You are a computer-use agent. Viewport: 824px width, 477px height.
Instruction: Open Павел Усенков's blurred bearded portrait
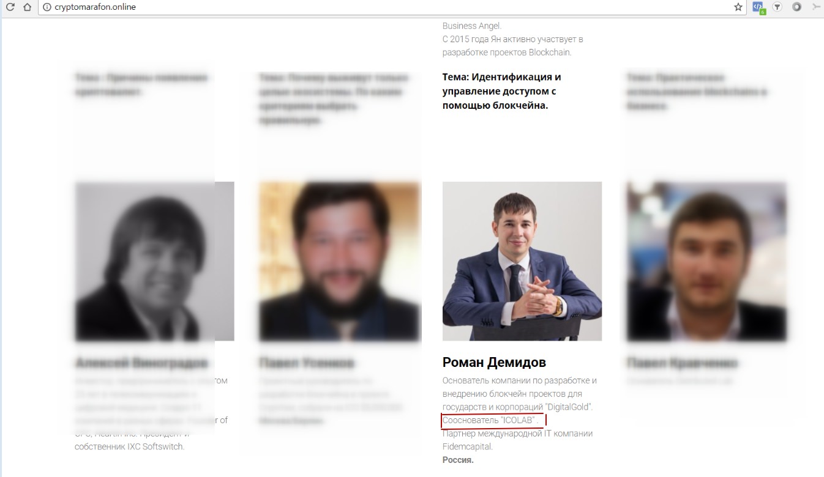[340, 261]
